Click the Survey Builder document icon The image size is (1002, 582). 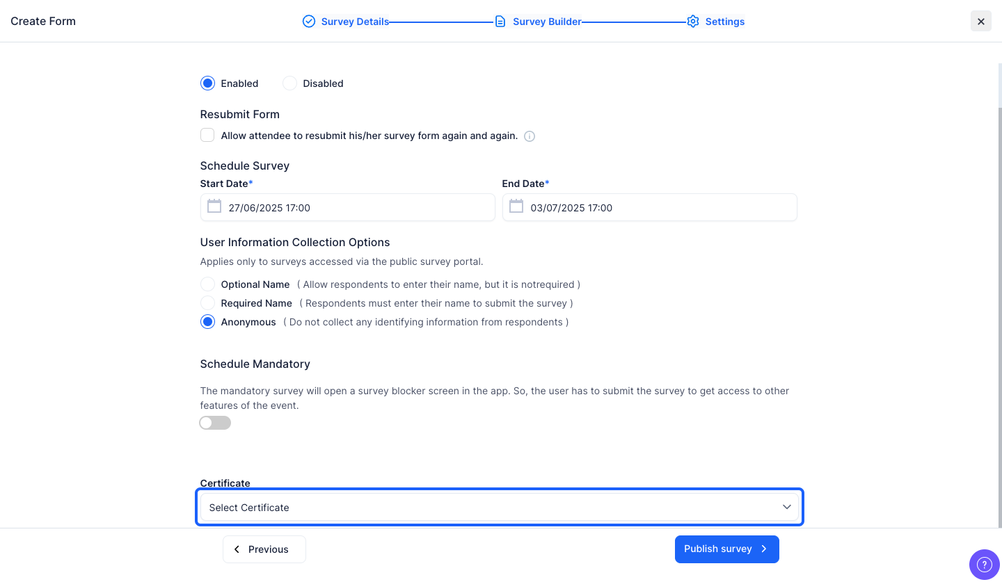tap(500, 22)
